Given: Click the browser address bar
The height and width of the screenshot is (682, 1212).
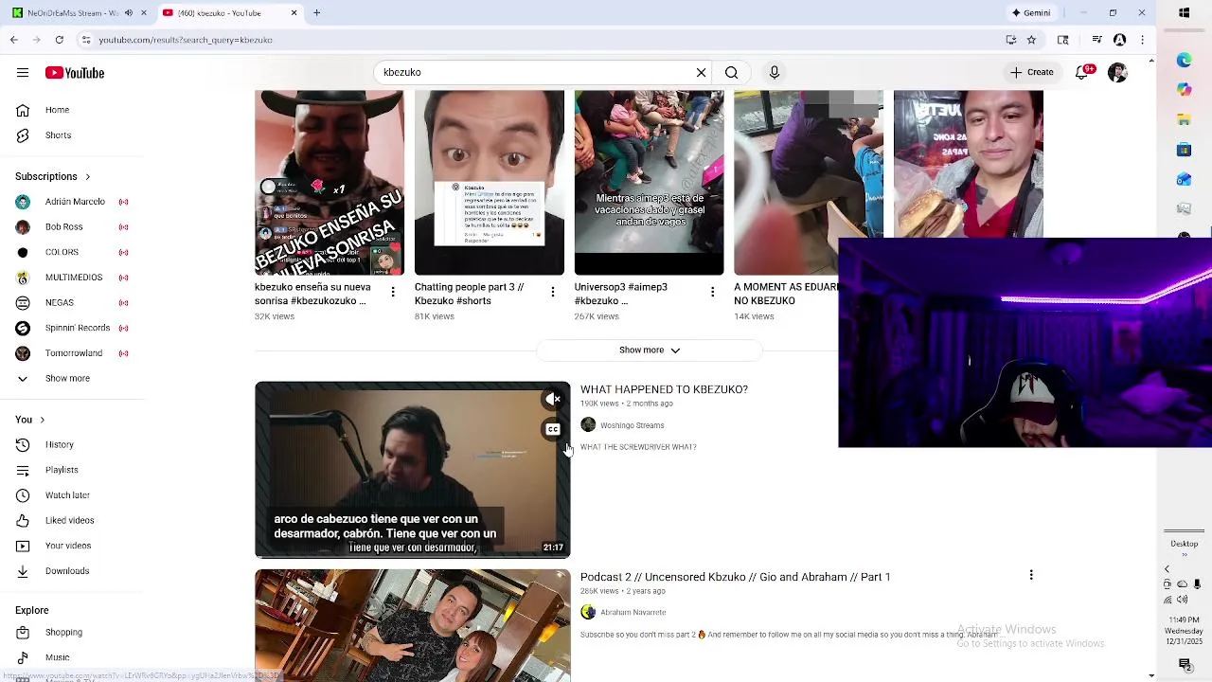Looking at the screenshot, I should (540, 40).
